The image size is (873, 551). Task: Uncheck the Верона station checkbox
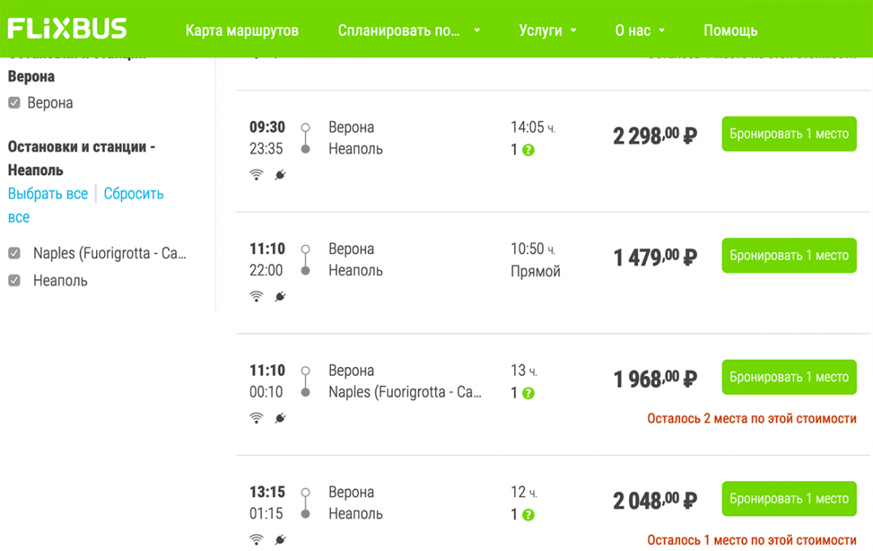(x=14, y=103)
